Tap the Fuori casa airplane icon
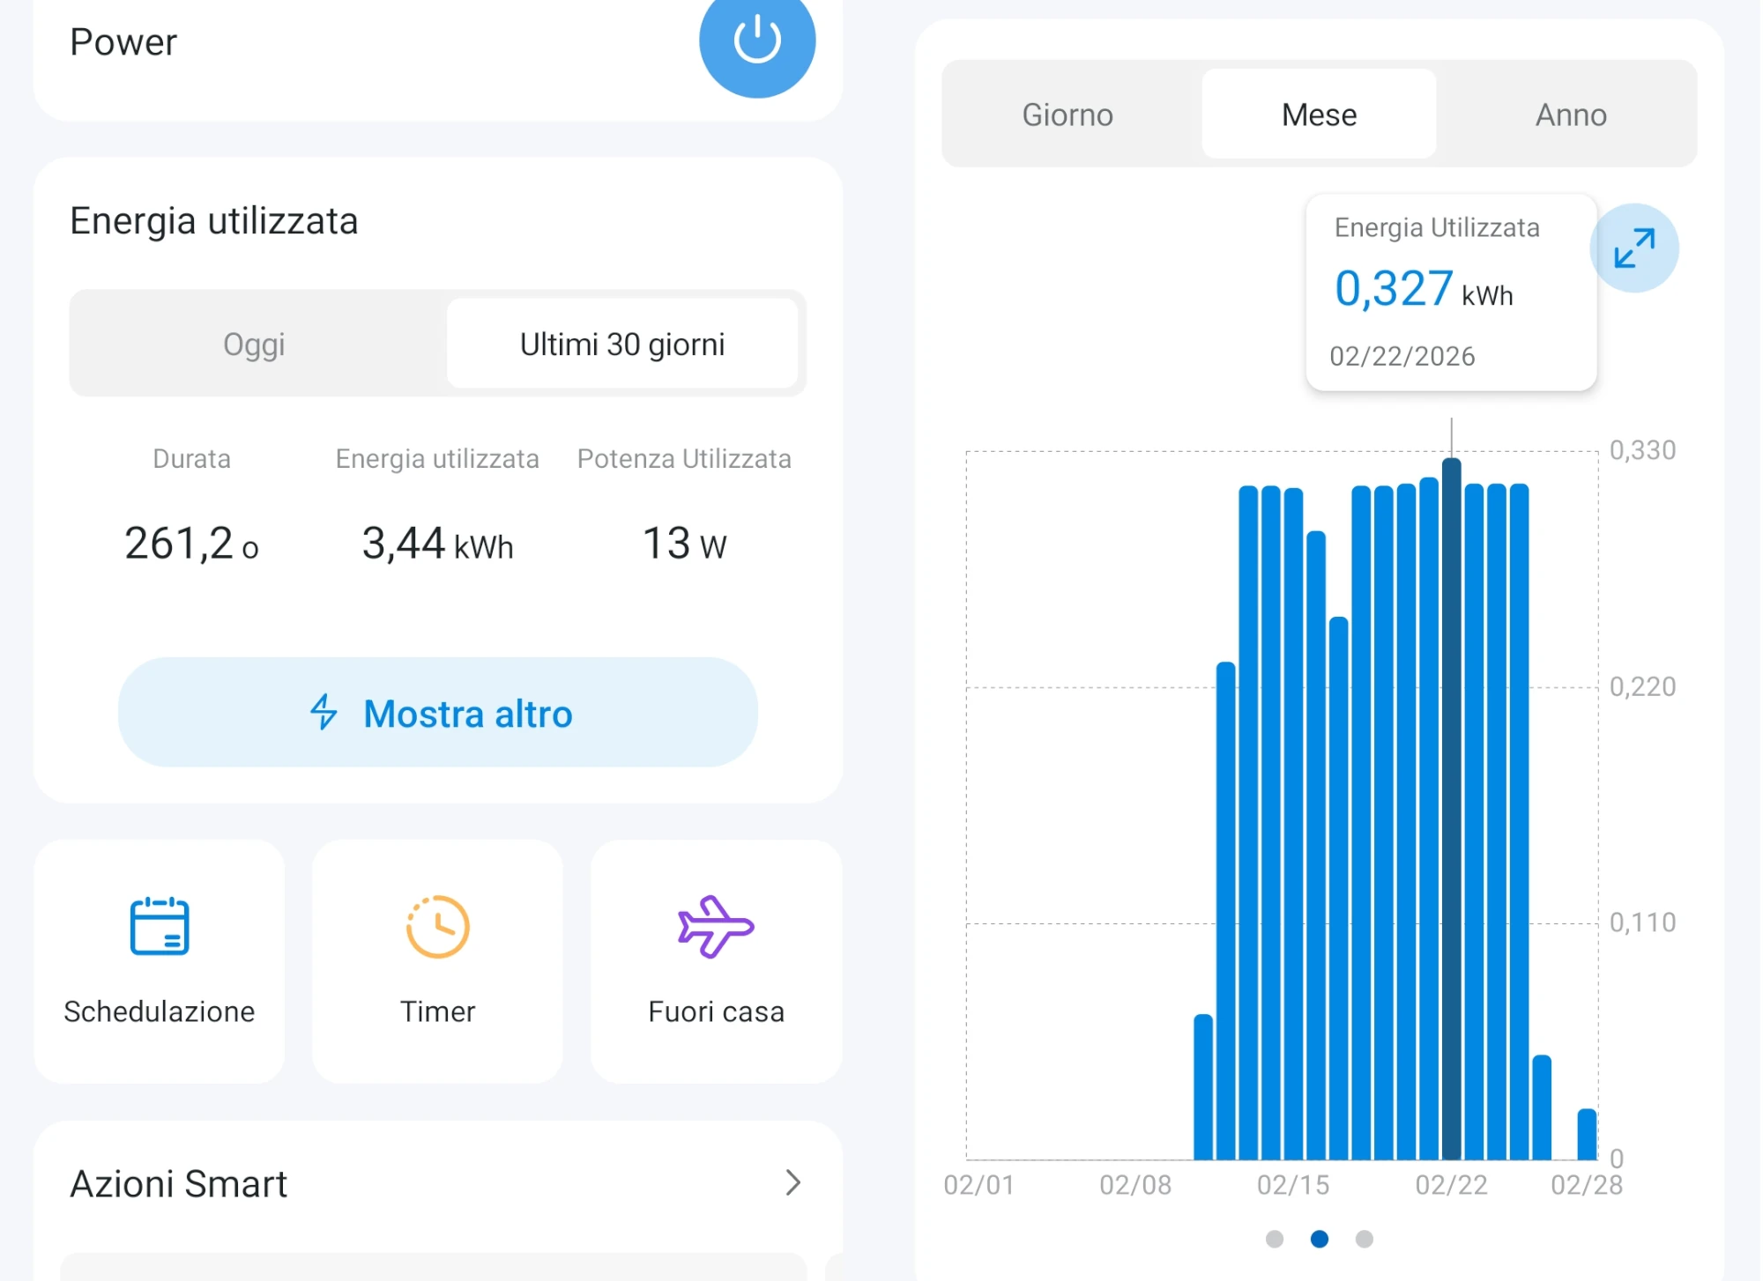Image resolution: width=1763 pixels, height=1281 pixels. click(715, 927)
